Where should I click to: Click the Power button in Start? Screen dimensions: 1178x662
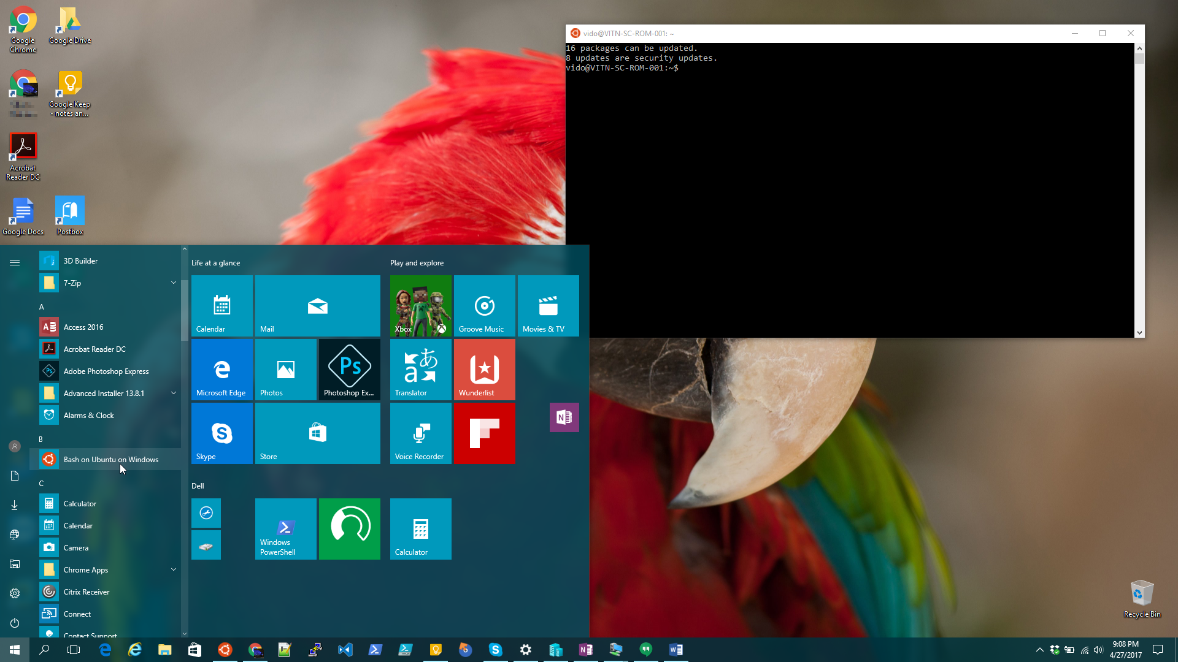tap(15, 623)
